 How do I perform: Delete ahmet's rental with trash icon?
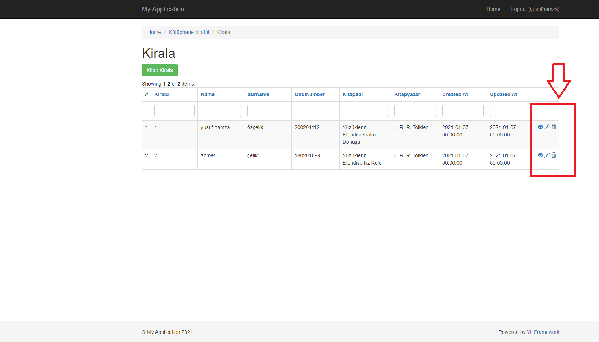[x=554, y=155]
